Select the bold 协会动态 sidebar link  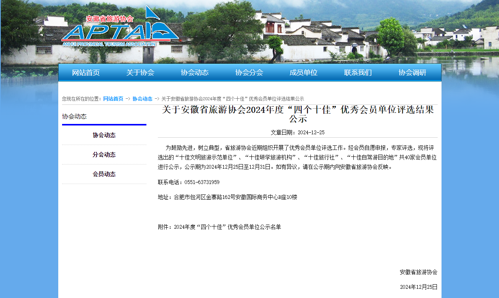[x=104, y=135]
